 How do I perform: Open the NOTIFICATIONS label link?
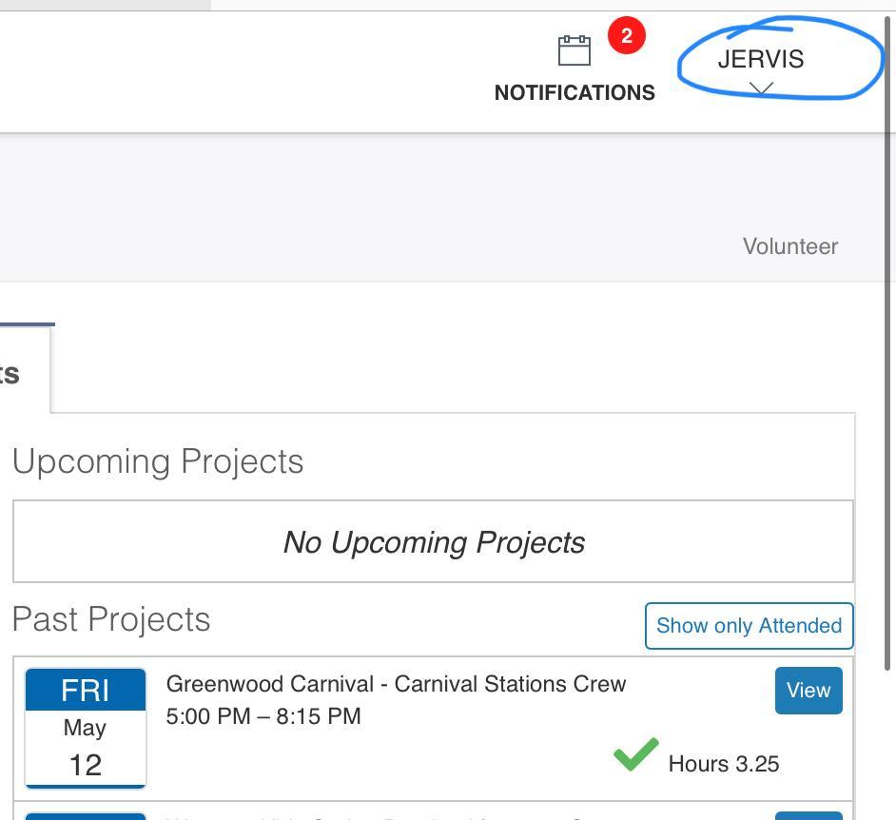pyautogui.click(x=575, y=92)
